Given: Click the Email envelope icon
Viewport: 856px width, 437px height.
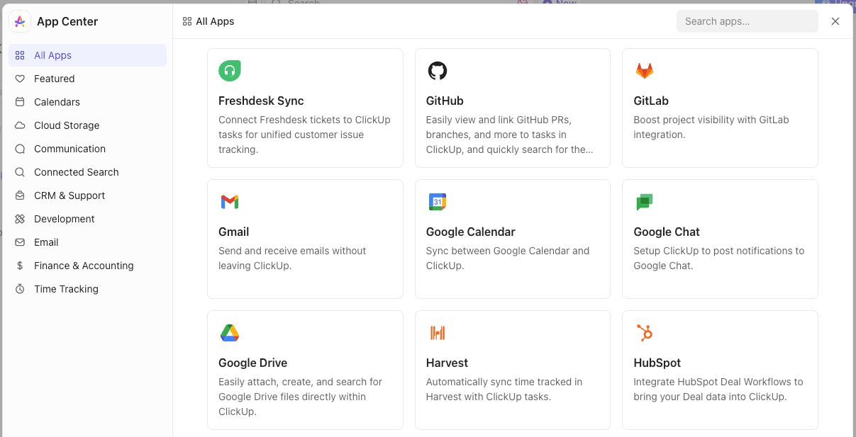Looking at the screenshot, I should [x=20, y=242].
